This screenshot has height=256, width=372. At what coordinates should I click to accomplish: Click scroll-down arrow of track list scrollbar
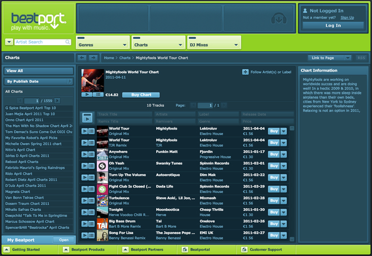point(292,239)
